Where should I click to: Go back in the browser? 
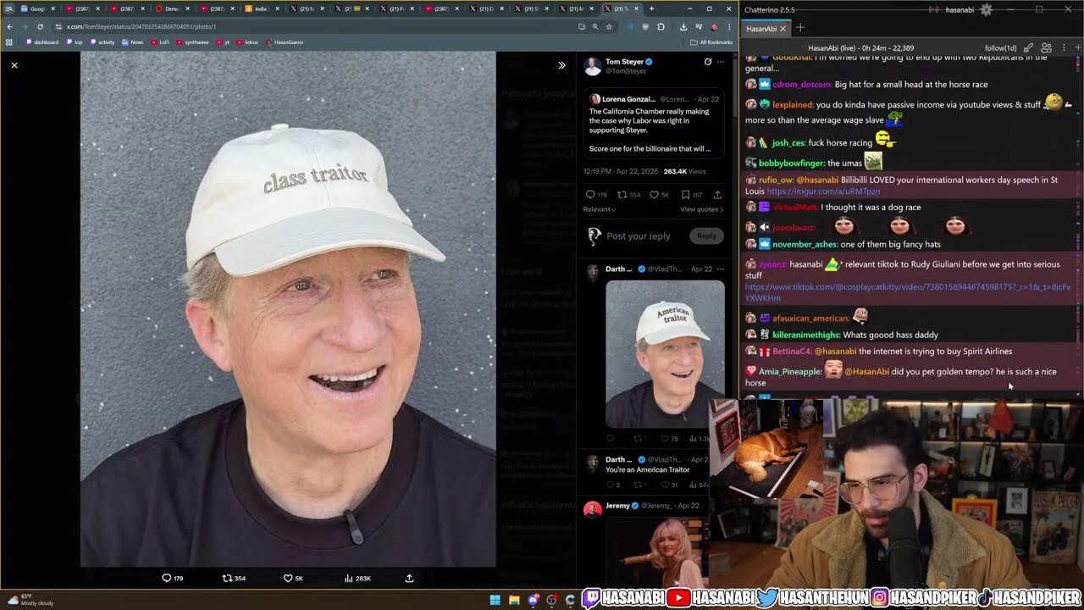tap(9, 26)
